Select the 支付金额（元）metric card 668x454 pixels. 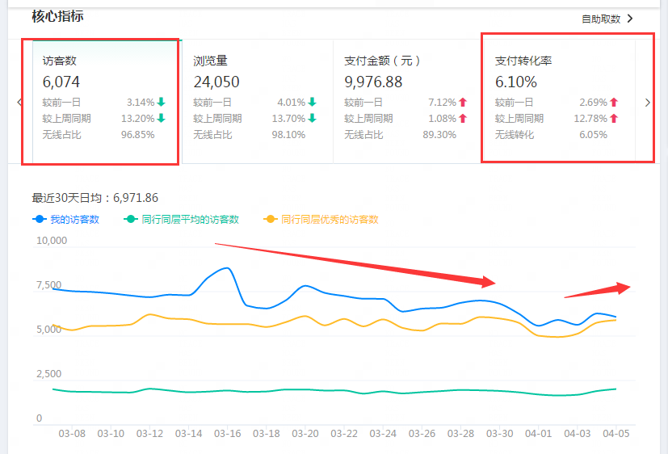click(408, 101)
